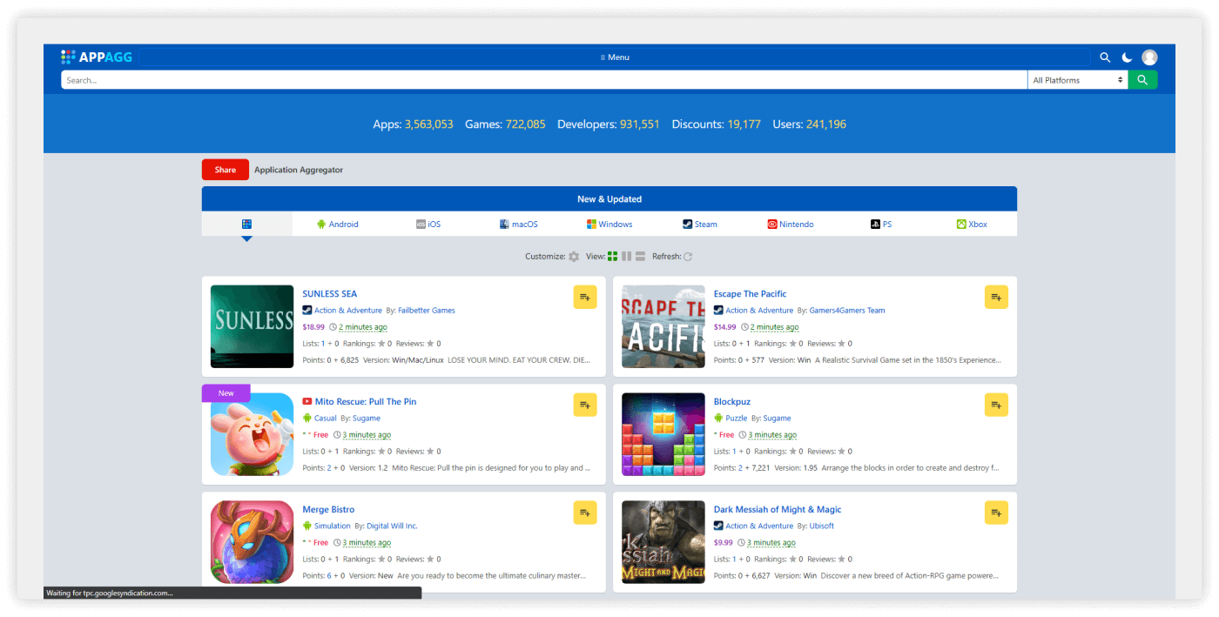Image resolution: width=1219 pixels, height=617 pixels.
Task: Select the green grid view icon
Action: (613, 257)
